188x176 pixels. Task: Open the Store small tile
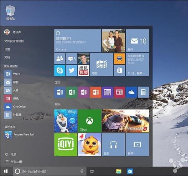point(119,70)
